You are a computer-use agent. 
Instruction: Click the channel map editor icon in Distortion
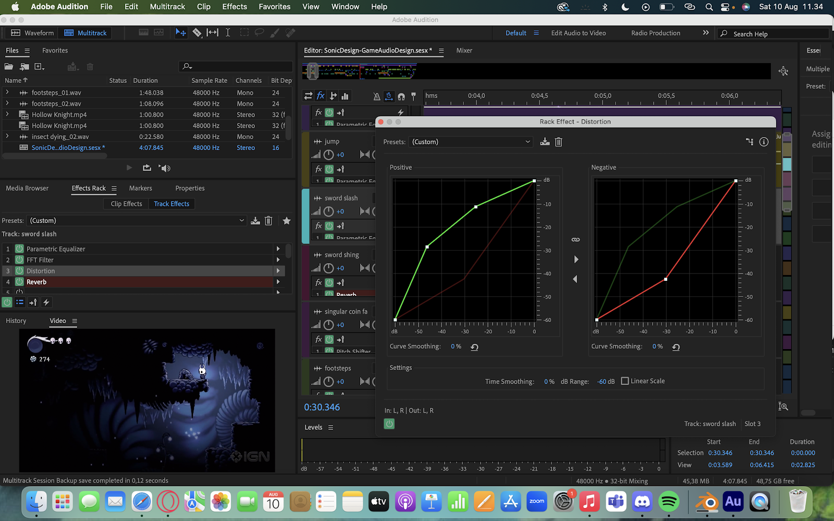[x=750, y=142]
